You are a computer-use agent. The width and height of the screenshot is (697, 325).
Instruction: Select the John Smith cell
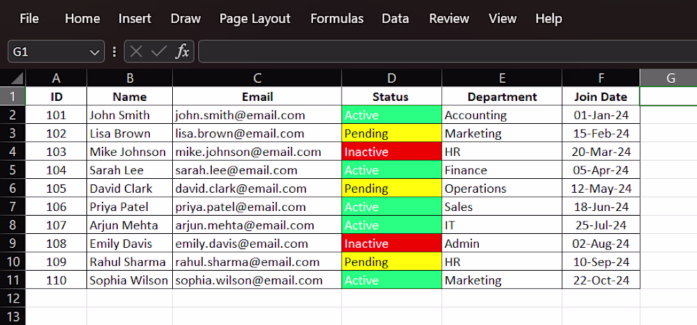coord(130,115)
